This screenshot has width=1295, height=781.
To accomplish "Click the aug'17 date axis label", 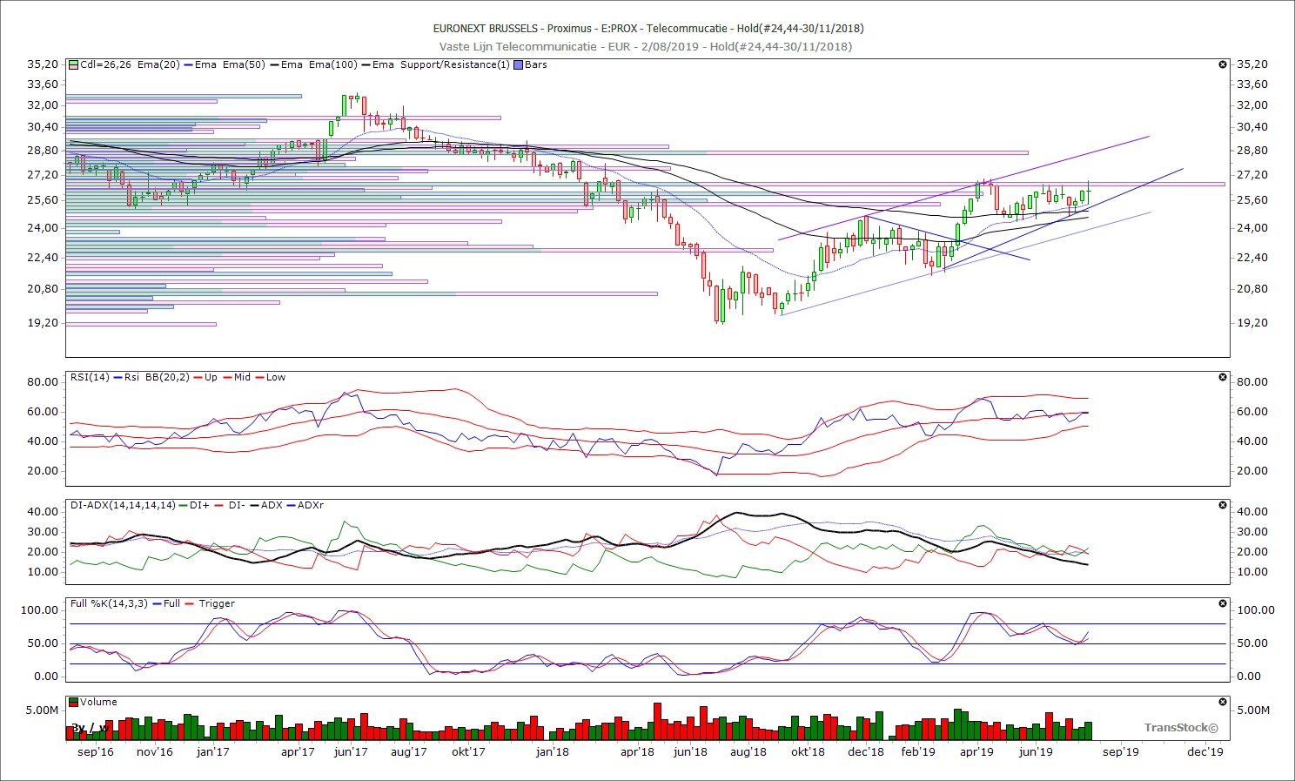I will [x=408, y=751].
